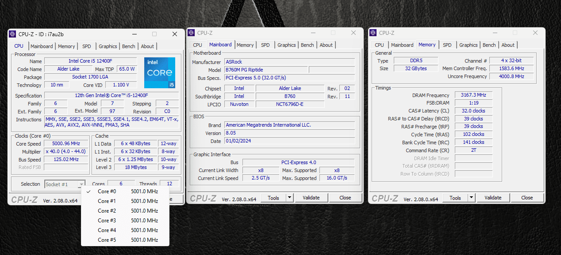Screen dimensions: 561x255
Task: Click the 65.0 W Max TDP value
Action: pyautogui.click(x=127, y=69)
